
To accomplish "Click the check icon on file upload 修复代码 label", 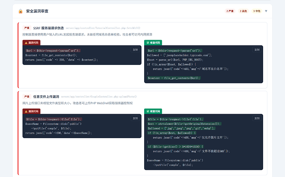I will [x=148, y=111].
